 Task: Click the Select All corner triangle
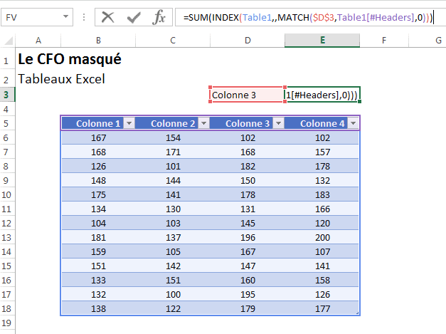pos(8,41)
